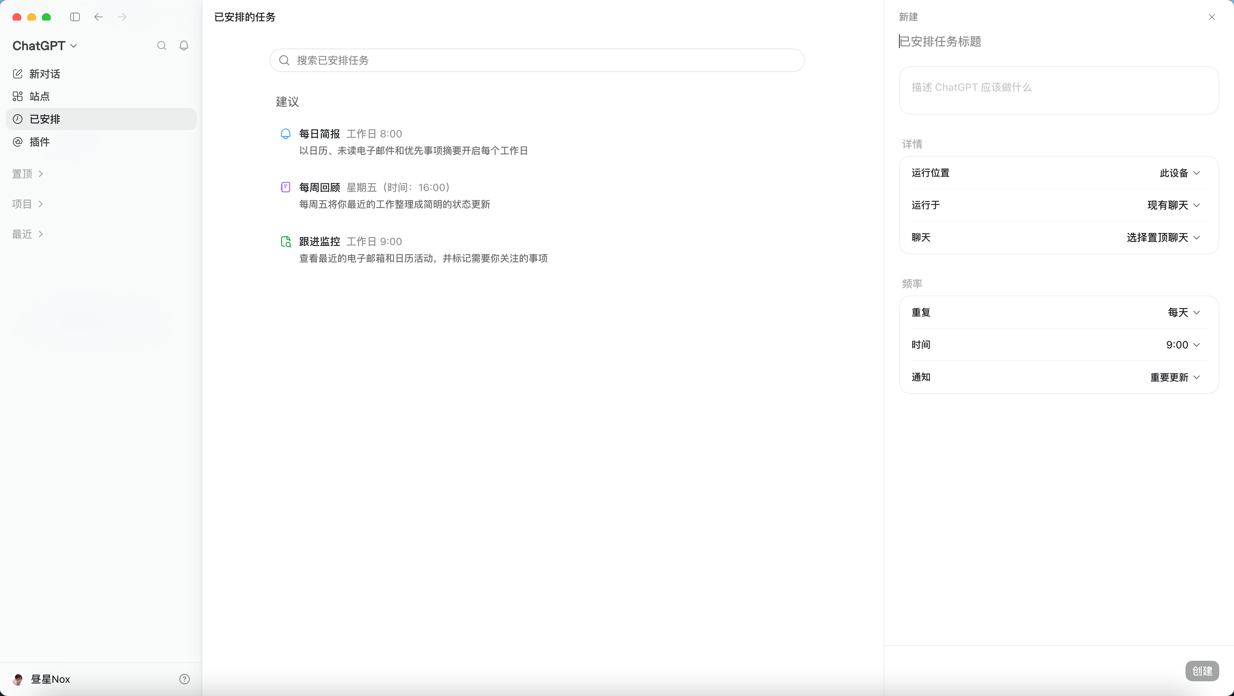Click the 重复 label
Image resolution: width=1234 pixels, height=696 pixels.
[921, 312]
